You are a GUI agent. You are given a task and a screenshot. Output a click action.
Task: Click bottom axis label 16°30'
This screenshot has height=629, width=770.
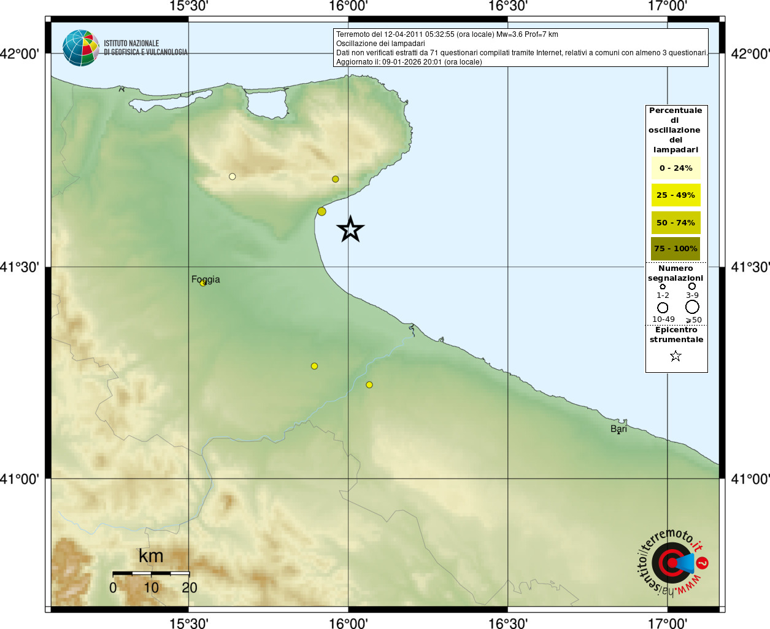[x=507, y=623]
